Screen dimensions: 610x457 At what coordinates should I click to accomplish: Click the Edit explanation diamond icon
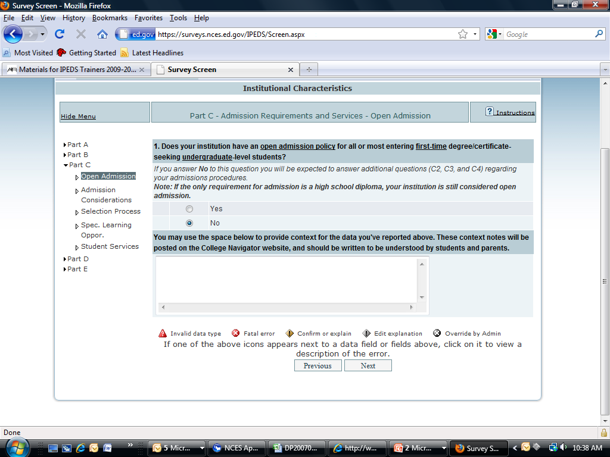(x=366, y=333)
